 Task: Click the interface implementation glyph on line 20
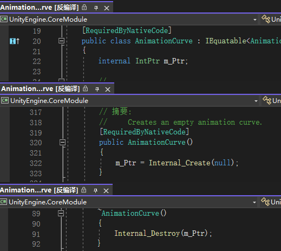[15, 41]
